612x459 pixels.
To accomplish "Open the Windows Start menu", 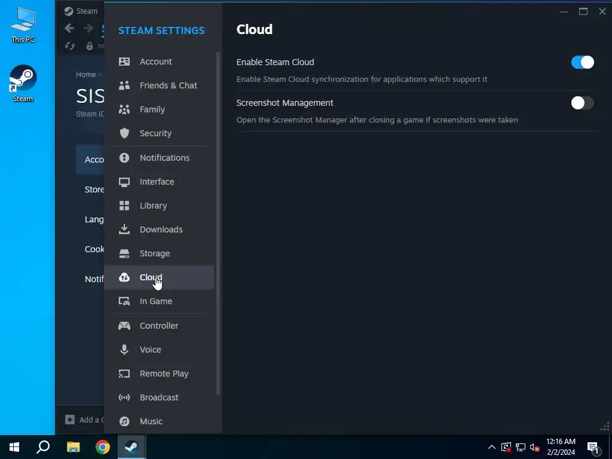I will tap(14, 447).
